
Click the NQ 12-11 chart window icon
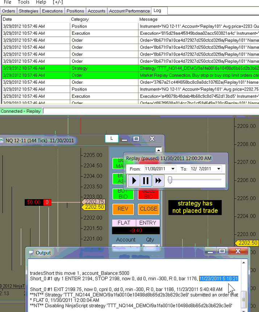(x=2, y=141)
